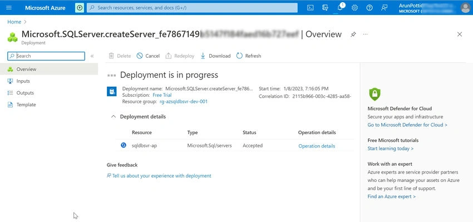This screenshot has width=473, height=222.
Task: Go to Microsoft Defender for Cloud link
Action: (x=407, y=125)
